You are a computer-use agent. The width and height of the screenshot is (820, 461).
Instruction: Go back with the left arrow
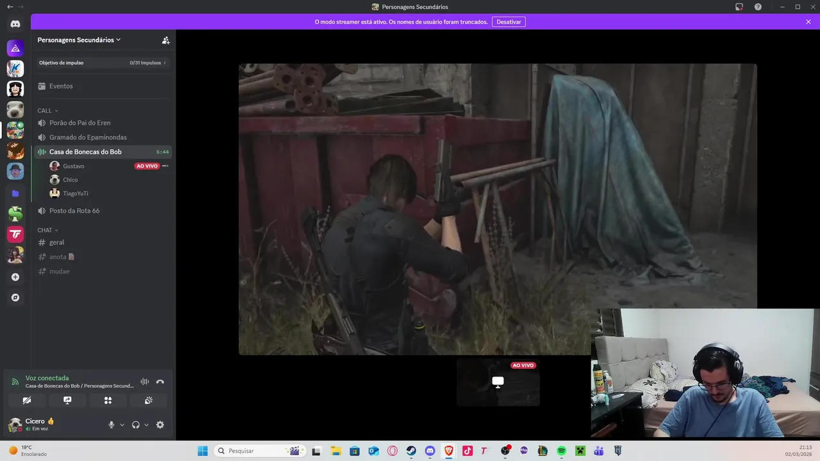(10, 6)
